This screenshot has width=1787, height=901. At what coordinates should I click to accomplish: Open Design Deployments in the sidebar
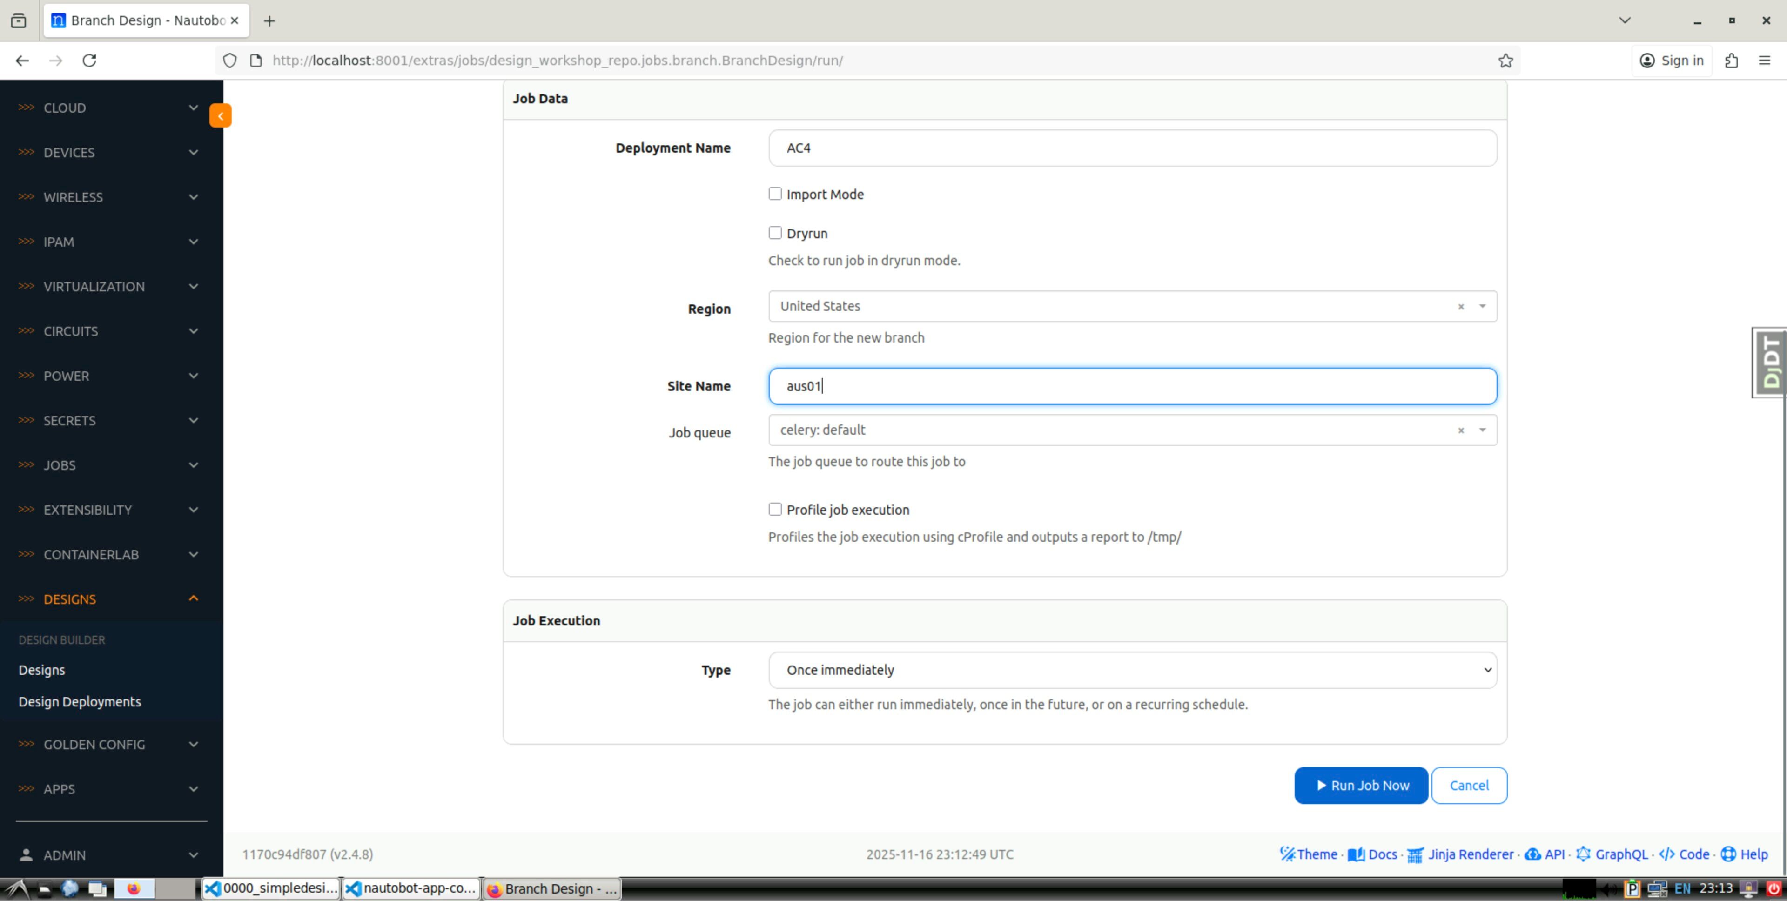pyautogui.click(x=80, y=701)
